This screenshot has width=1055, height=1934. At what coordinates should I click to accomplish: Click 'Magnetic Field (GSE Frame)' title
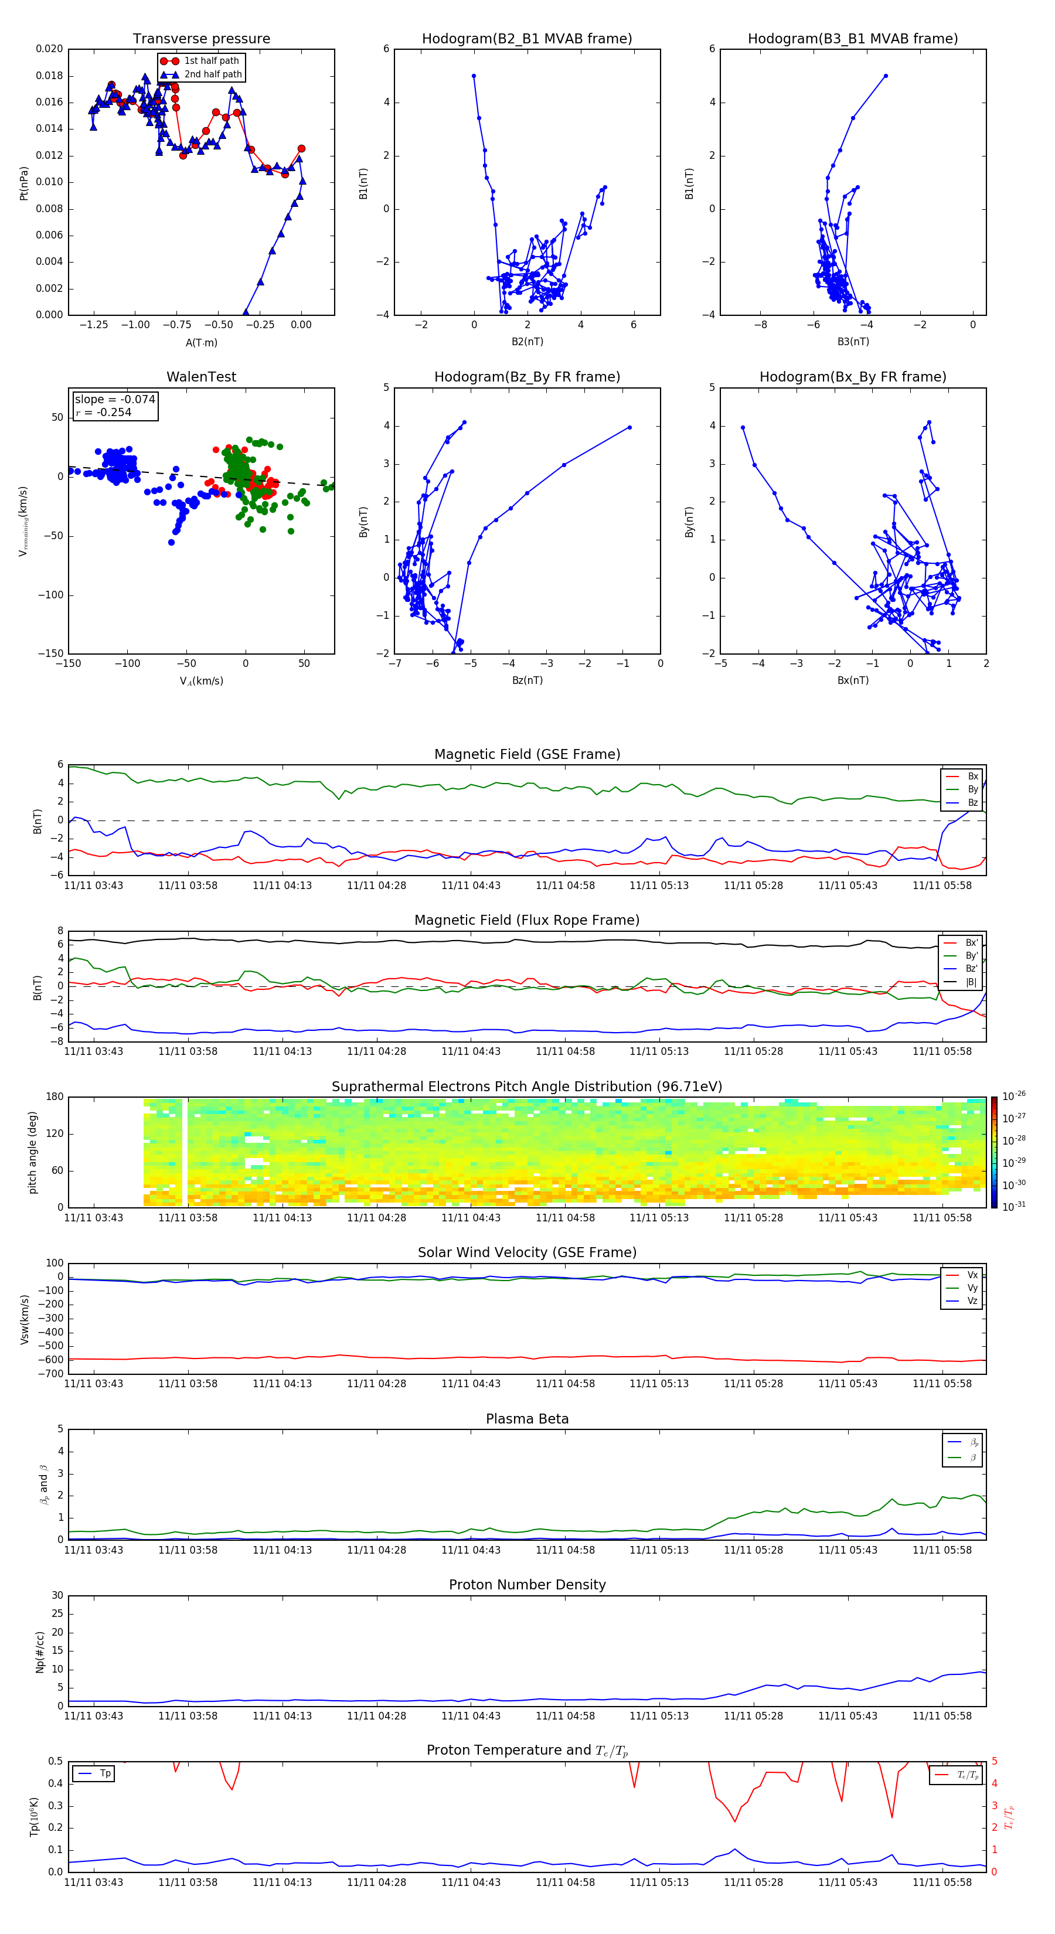click(527, 754)
